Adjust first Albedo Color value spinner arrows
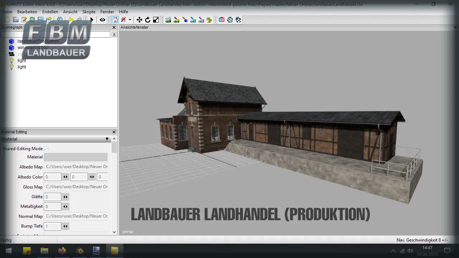Image resolution: width=459 pixels, height=258 pixels. coord(65,177)
